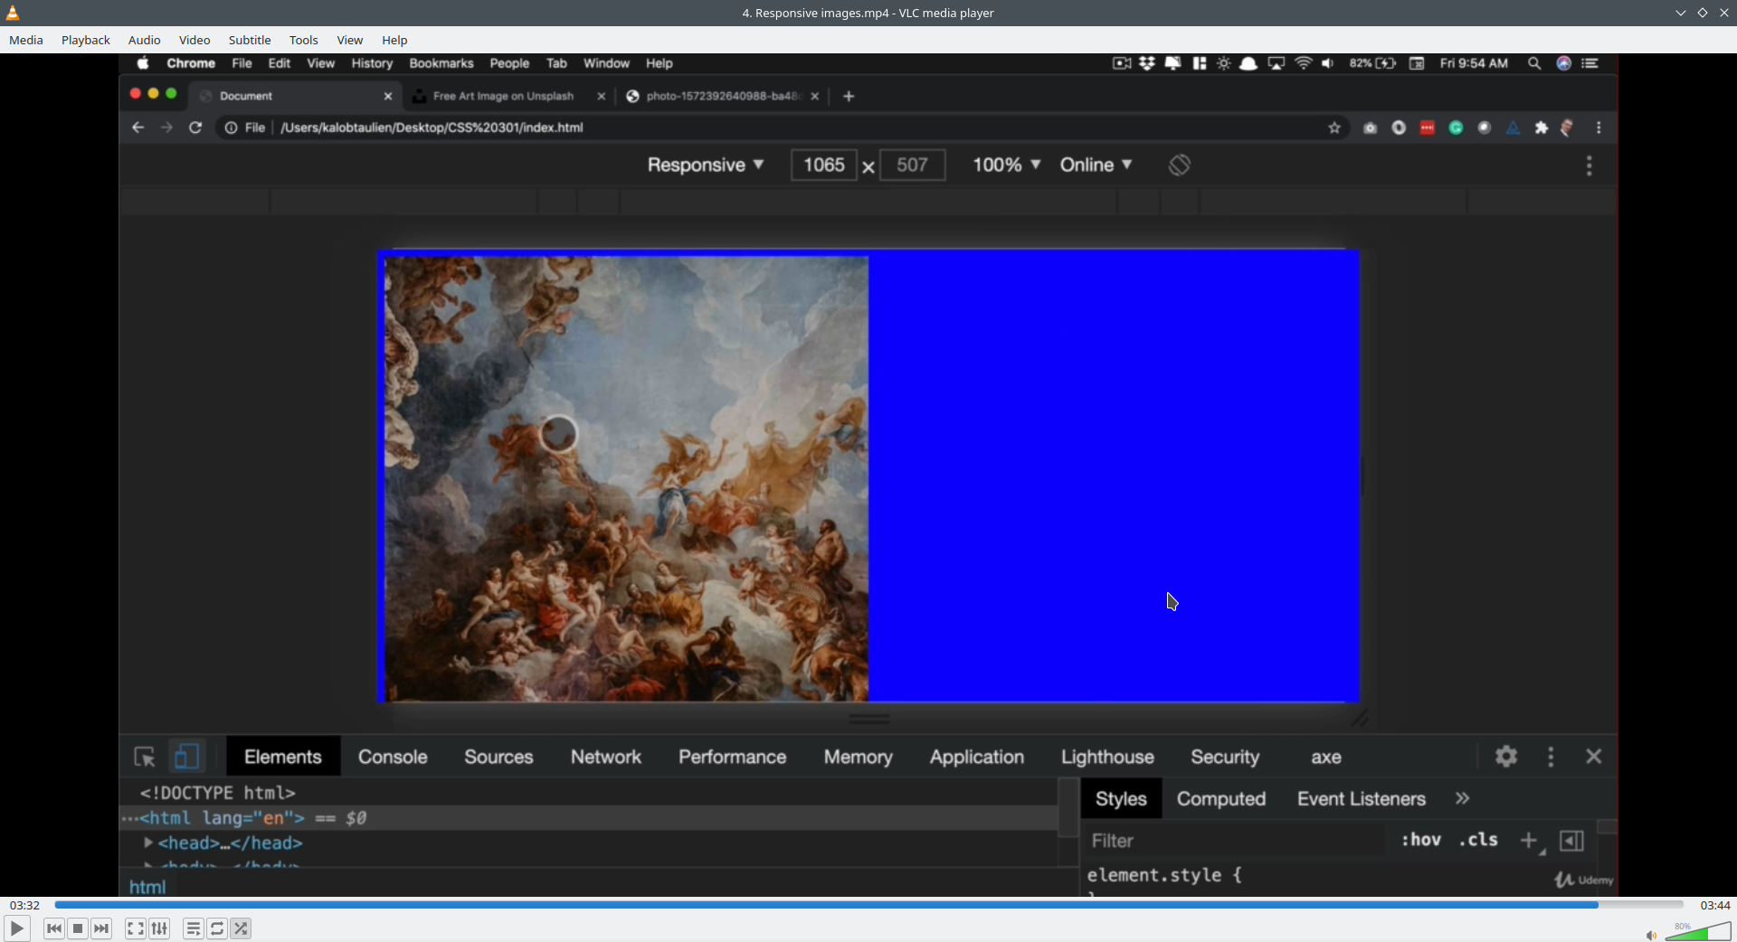Click the macOS volume status icon
The image size is (1737, 942).
tap(1328, 63)
